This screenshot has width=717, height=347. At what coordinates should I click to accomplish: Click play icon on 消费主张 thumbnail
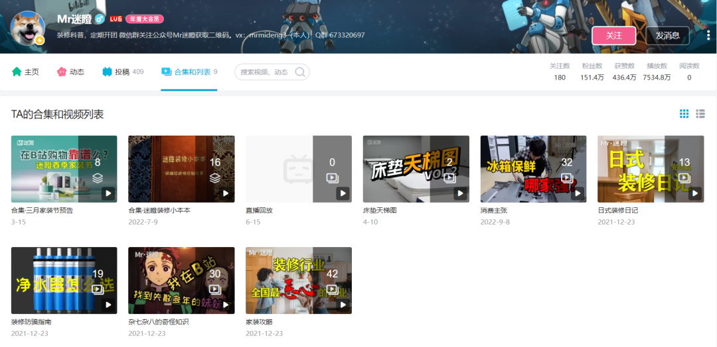[577, 193]
